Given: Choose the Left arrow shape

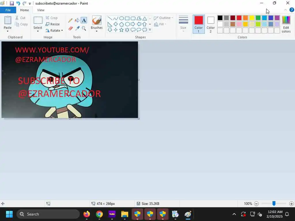Looking at the screenshot, I should pos(139,24).
